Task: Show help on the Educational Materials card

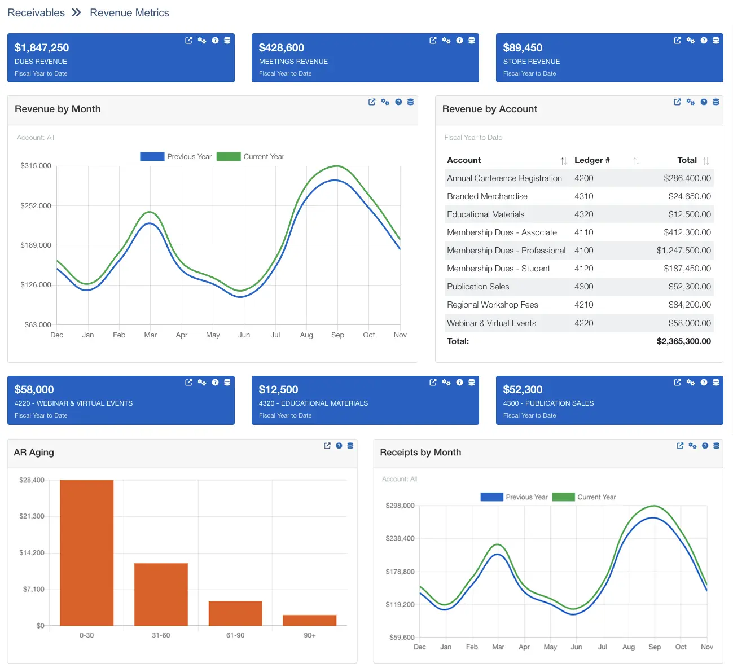Action: click(x=459, y=382)
